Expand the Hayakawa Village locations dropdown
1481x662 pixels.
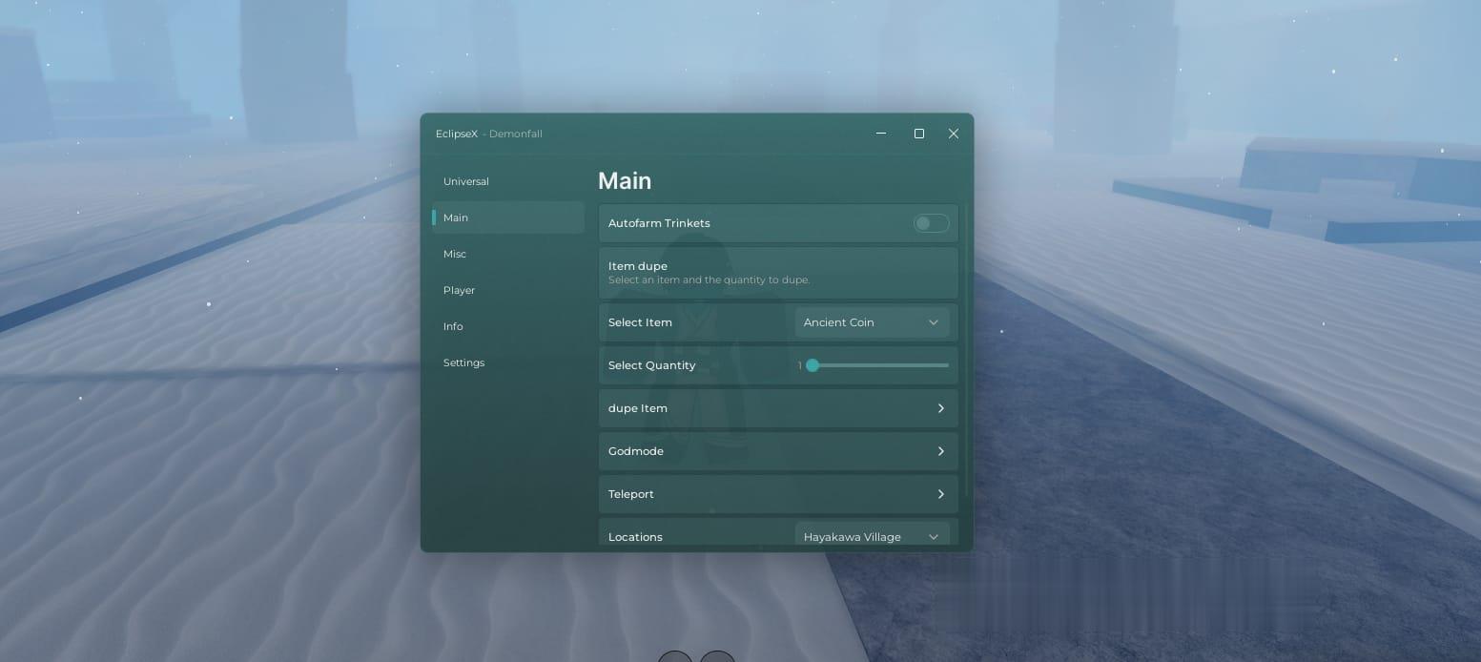[x=872, y=536]
